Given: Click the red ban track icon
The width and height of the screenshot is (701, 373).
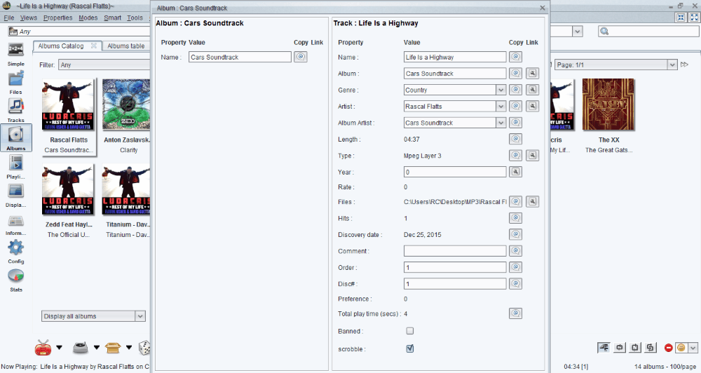Looking at the screenshot, I should point(668,348).
